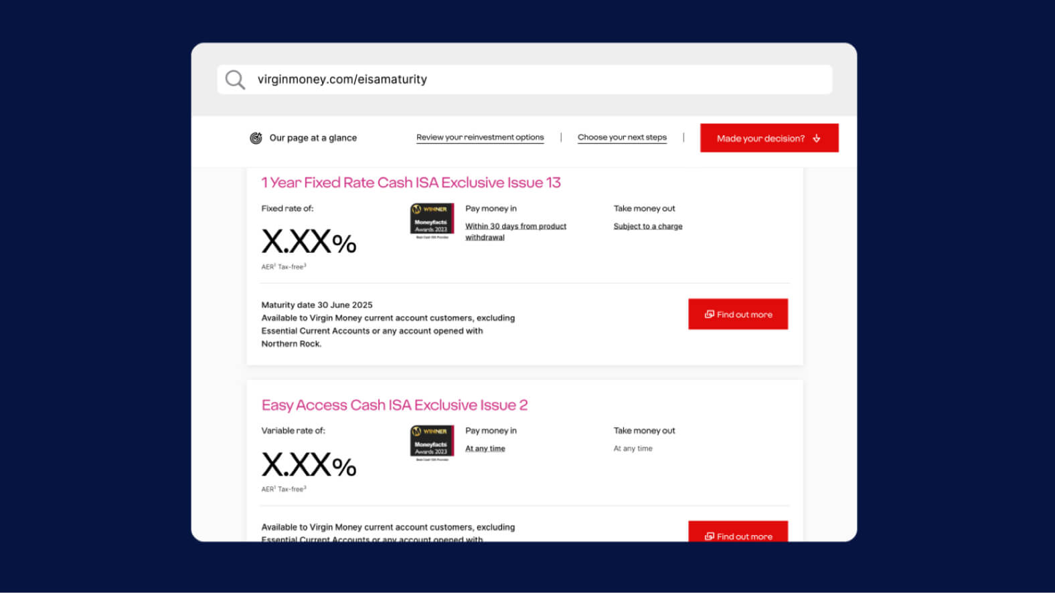Click the icon beside 'Our page at a glance'
The width and height of the screenshot is (1055, 594).
(256, 138)
